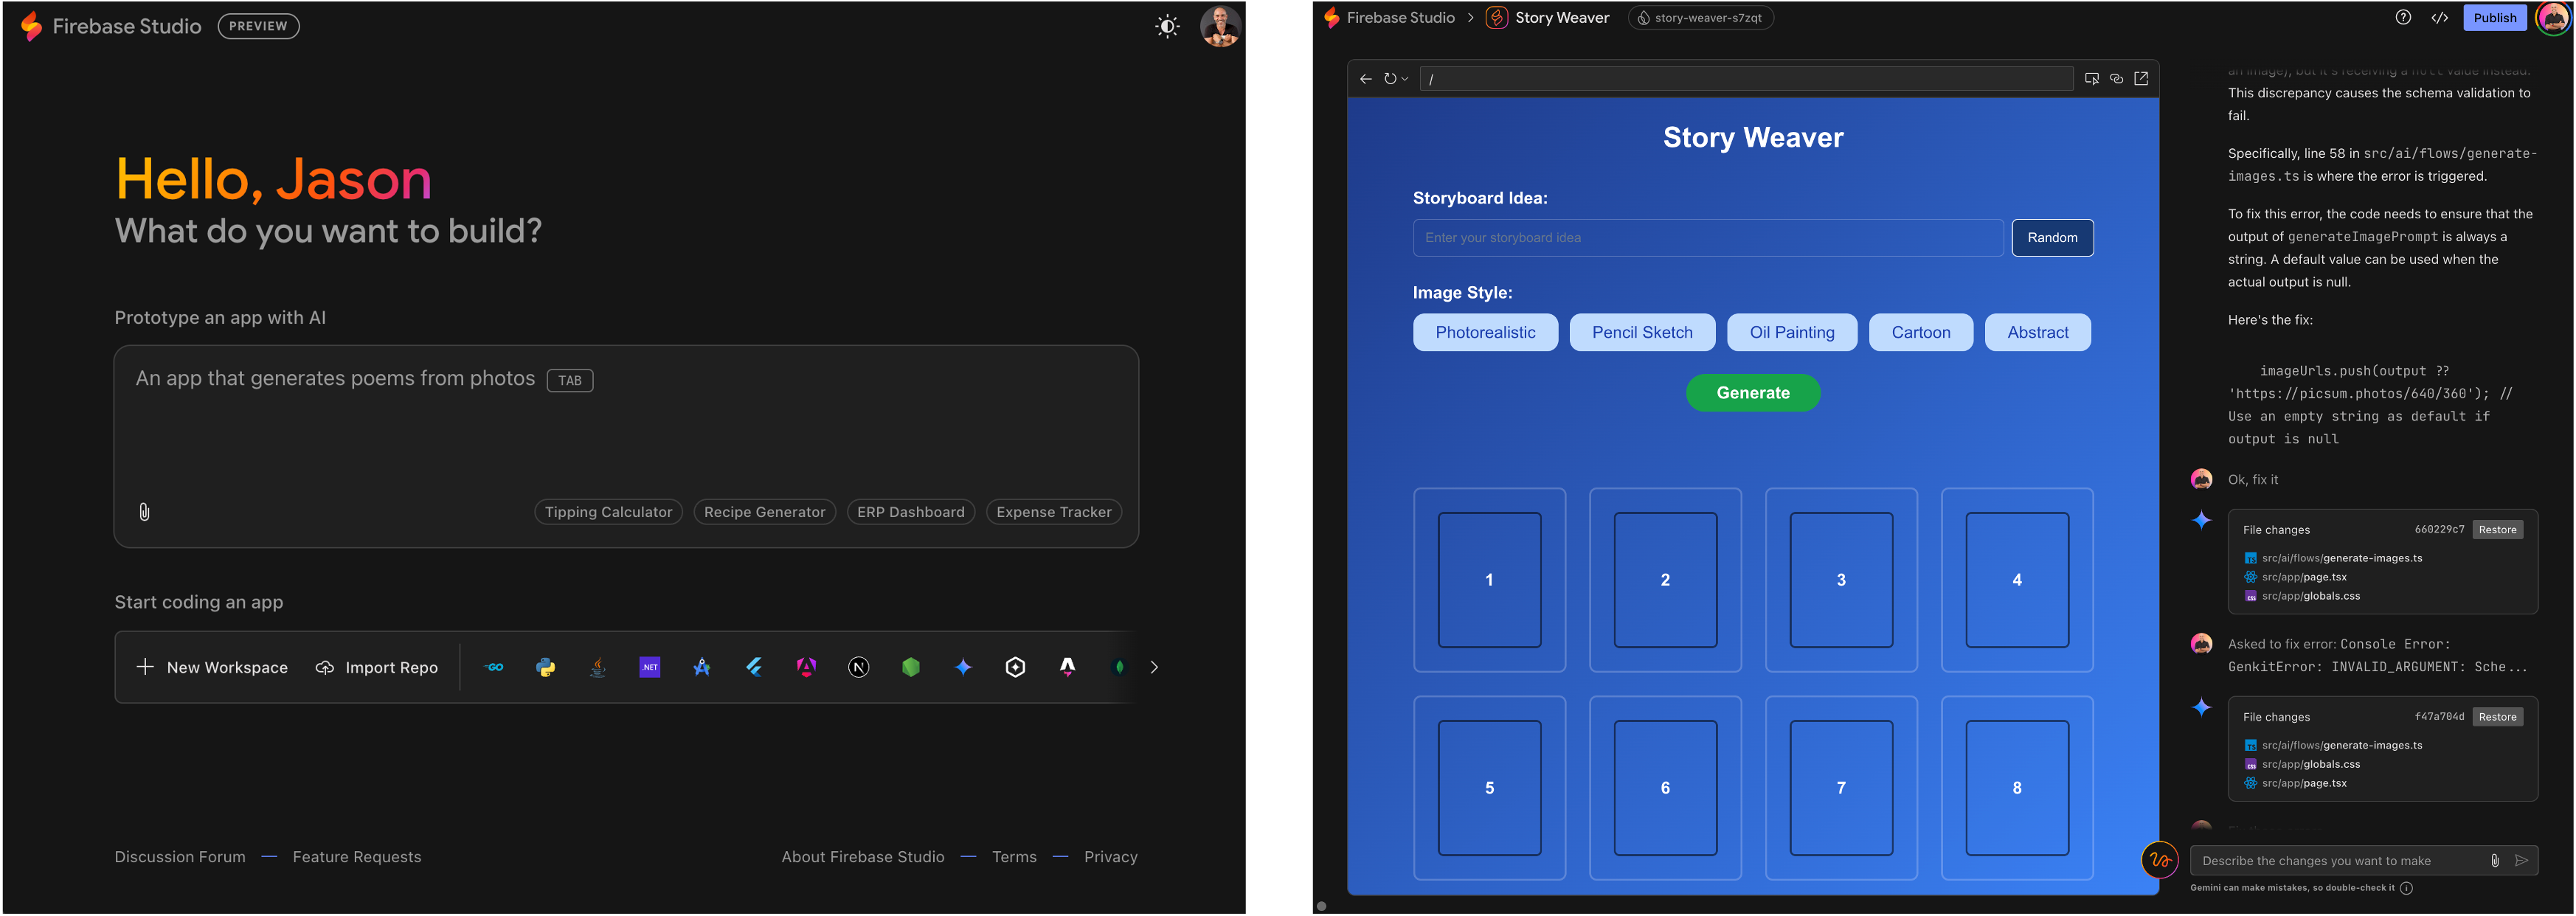Select the .NET template icon
The height and width of the screenshot is (916, 2576).
click(x=650, y=667)
